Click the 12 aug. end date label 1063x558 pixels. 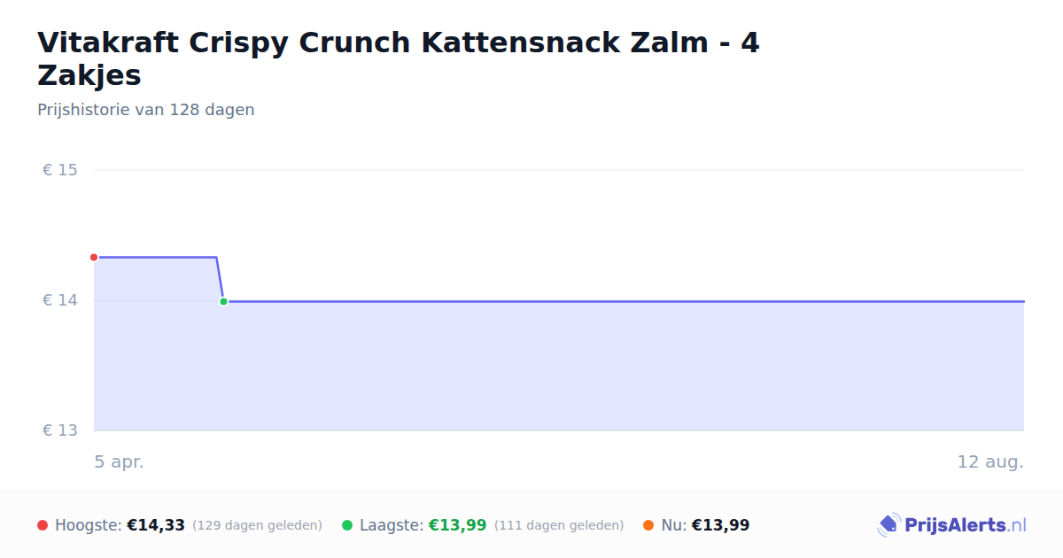point(990,461)
